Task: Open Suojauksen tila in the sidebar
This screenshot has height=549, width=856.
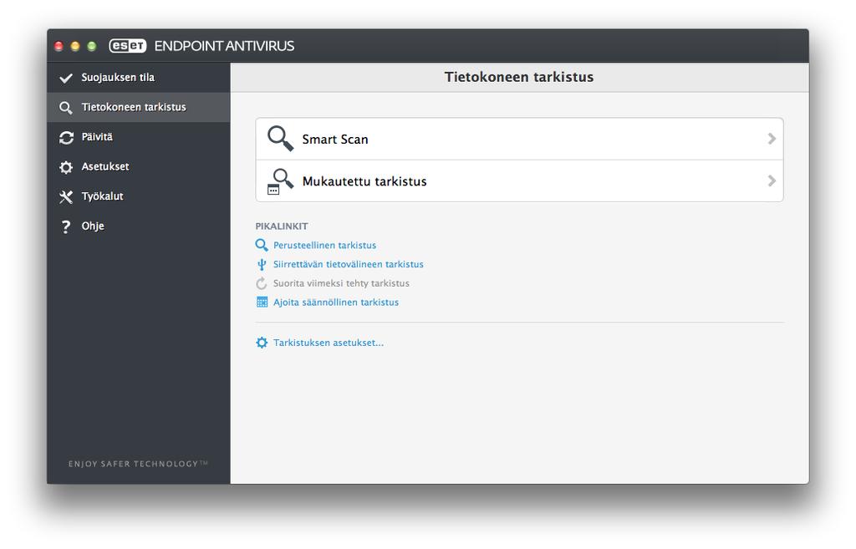Action: pyautogui.click(x=139, y=78)
